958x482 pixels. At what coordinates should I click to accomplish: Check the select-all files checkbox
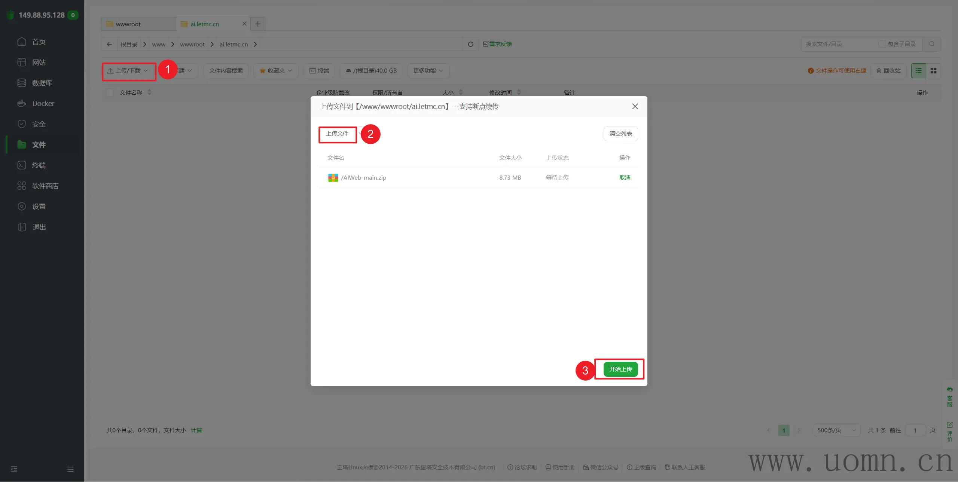coord(110,92)
